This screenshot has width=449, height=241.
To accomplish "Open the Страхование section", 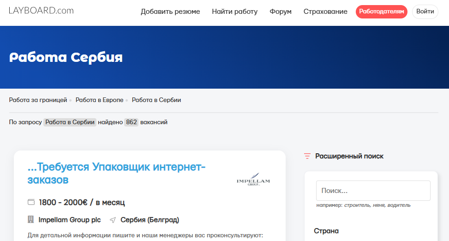I will pyautogui.click(x=325, y=12).
